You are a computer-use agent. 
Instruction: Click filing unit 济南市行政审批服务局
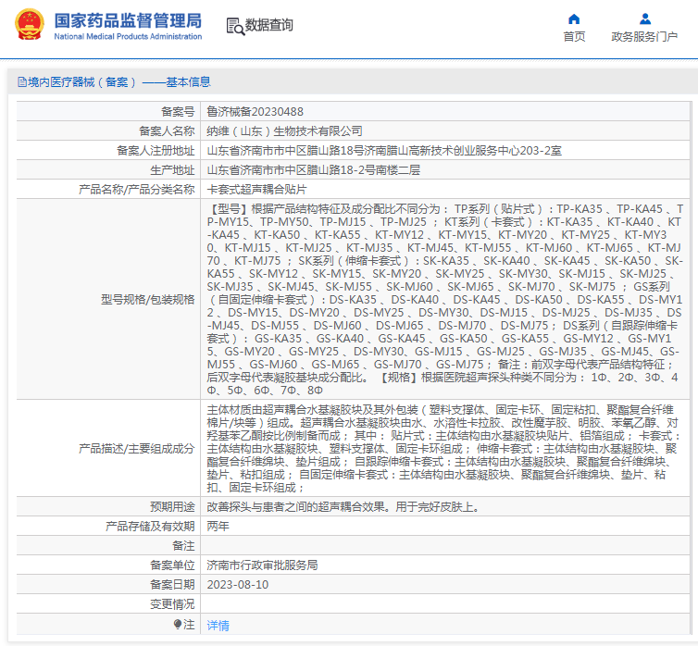click(262, 565)
